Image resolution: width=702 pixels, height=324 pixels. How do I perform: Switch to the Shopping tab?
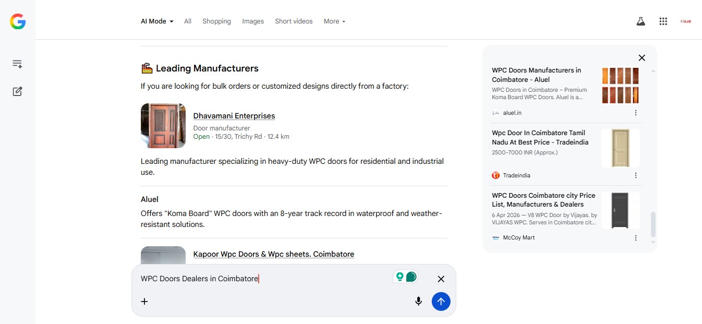[x=216, y=21]
